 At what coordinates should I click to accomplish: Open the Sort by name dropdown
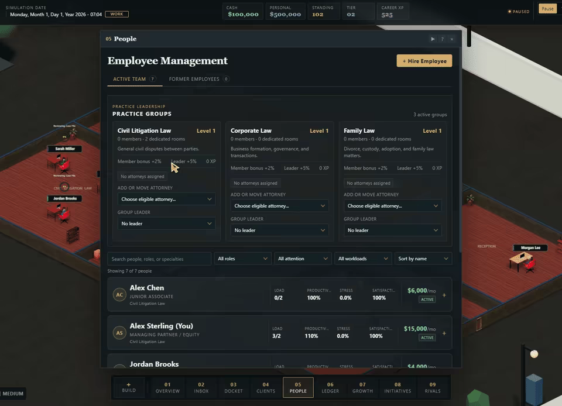click(x=423, y=259)
